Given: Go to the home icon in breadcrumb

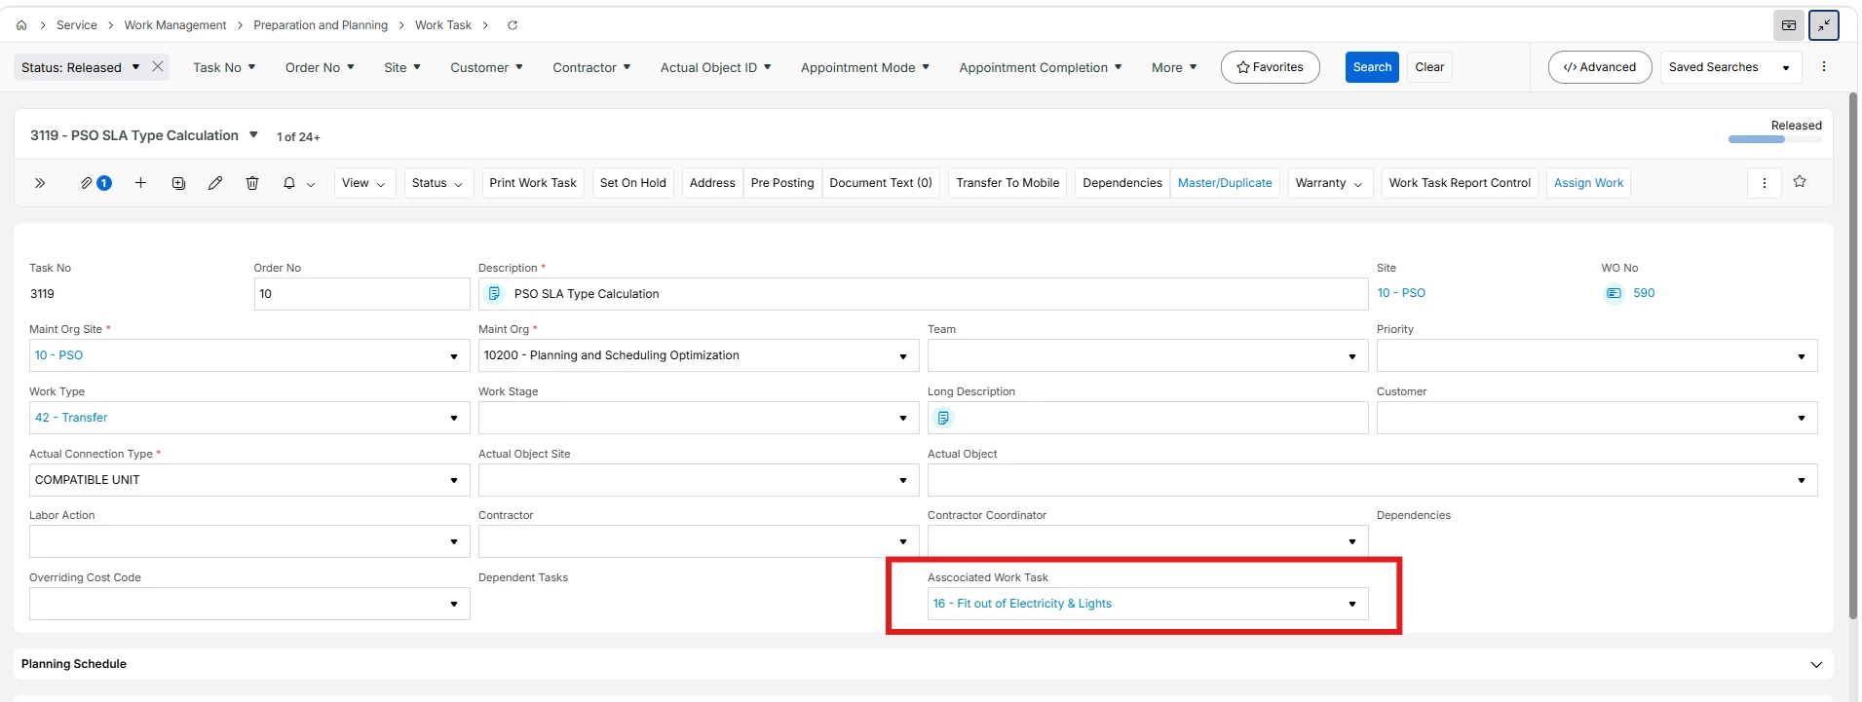Looking at the screenshot, I should click(x=21, y=25).
